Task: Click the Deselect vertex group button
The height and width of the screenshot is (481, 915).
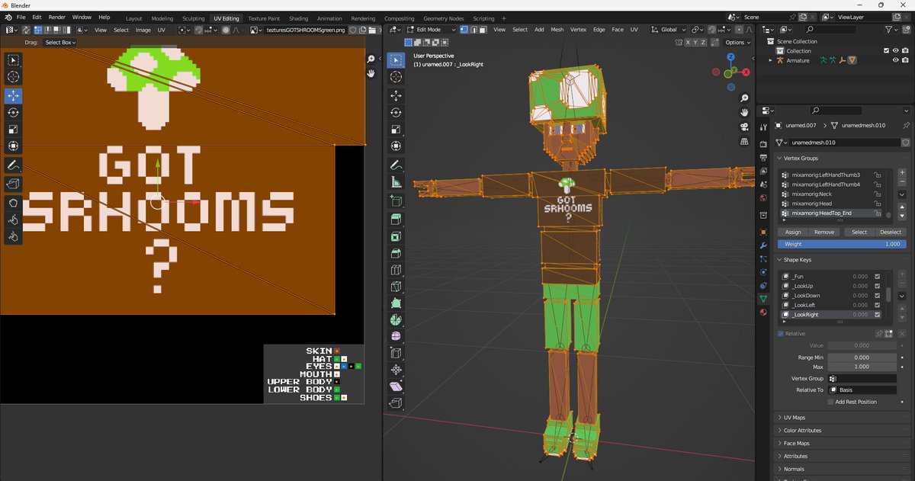Action: click(x=890, y=232)
